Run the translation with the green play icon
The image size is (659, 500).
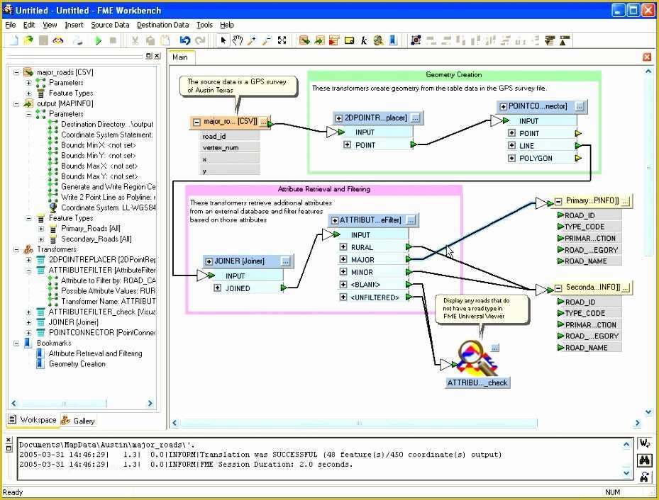99,40
